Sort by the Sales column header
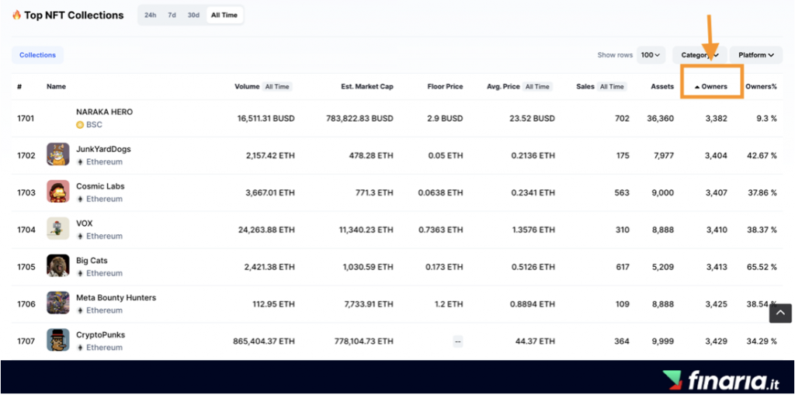 coord(585,87)
